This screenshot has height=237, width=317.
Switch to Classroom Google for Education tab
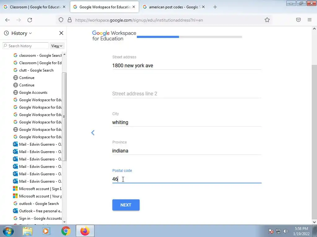click(35, 7)
